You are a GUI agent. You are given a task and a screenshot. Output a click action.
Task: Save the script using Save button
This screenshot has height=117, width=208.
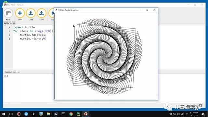41,14
